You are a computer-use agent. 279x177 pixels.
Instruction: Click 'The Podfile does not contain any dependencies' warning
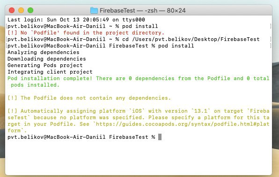89,98
